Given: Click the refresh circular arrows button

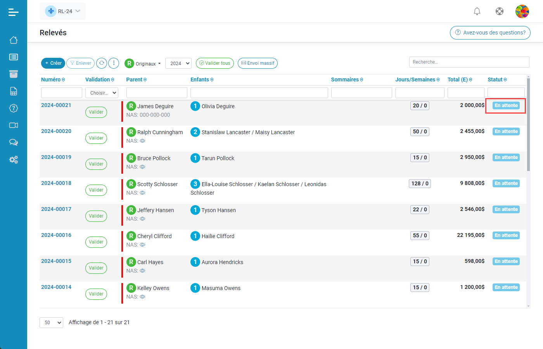Looking at the screenshot, I should 102,63.
